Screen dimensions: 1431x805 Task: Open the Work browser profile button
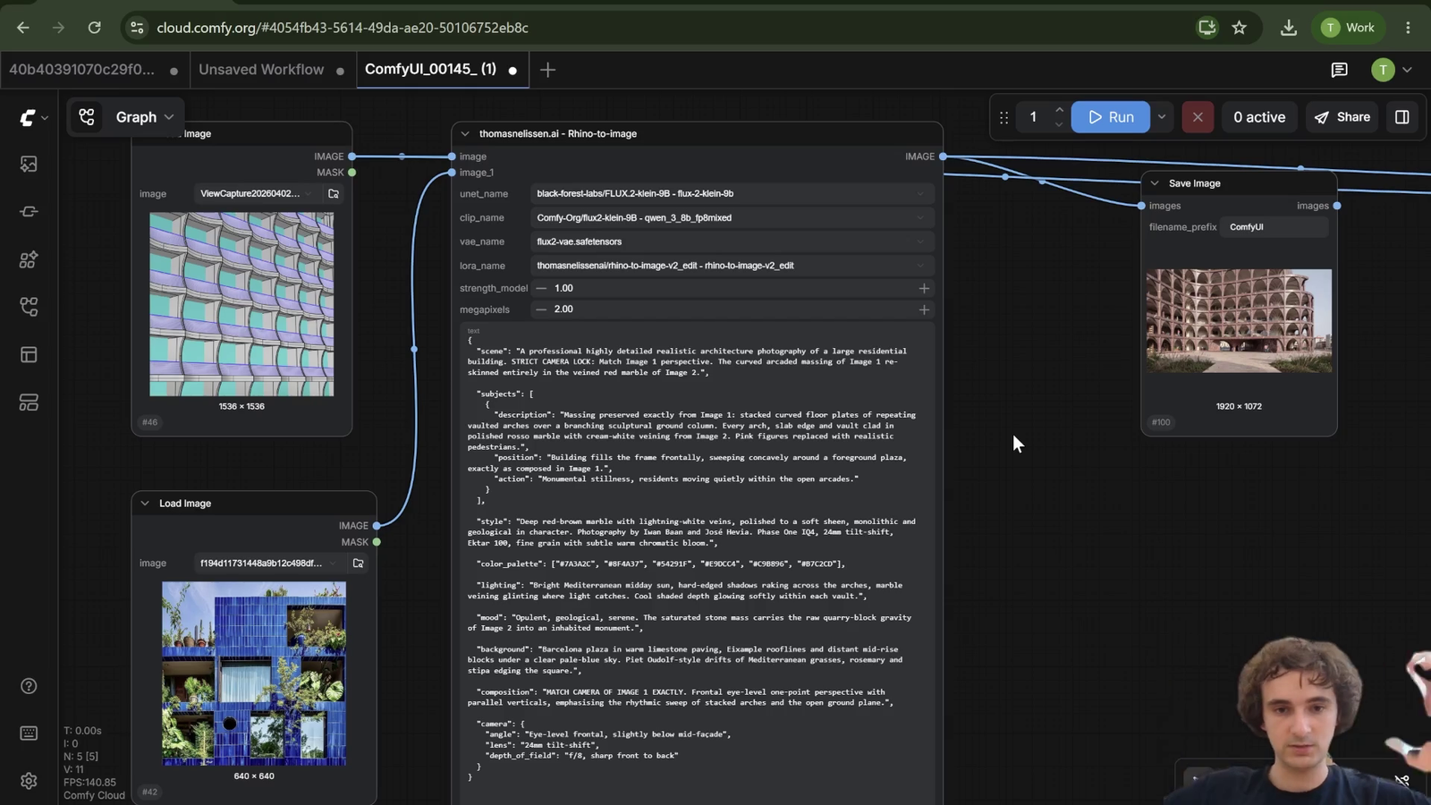(x=1348, y=28)
